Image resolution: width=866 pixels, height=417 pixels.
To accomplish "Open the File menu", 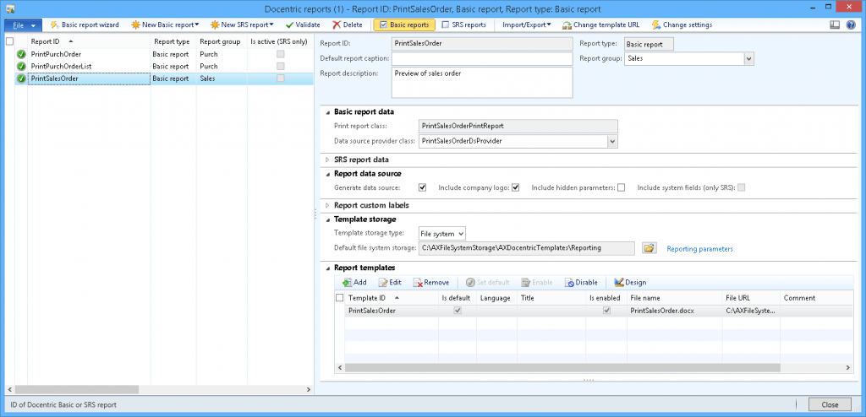I will (x=23, y=25).
